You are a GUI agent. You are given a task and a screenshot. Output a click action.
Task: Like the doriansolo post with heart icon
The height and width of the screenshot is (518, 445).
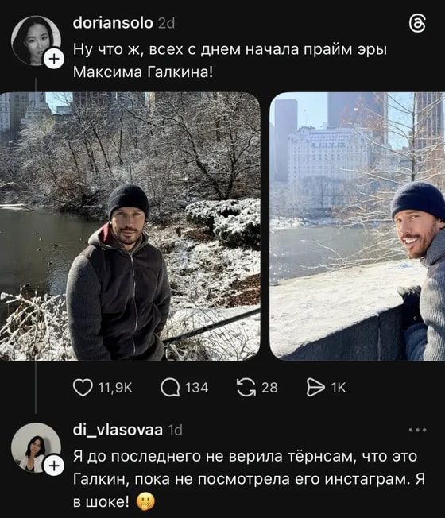pos(83,388)
